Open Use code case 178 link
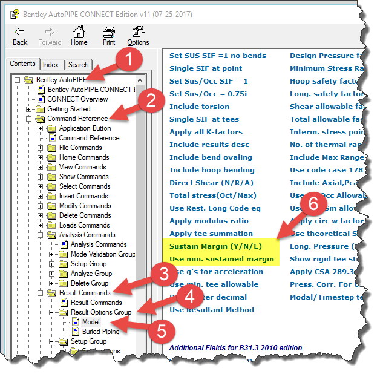Screen dimensions: 383x377 [x=326, y=170]
